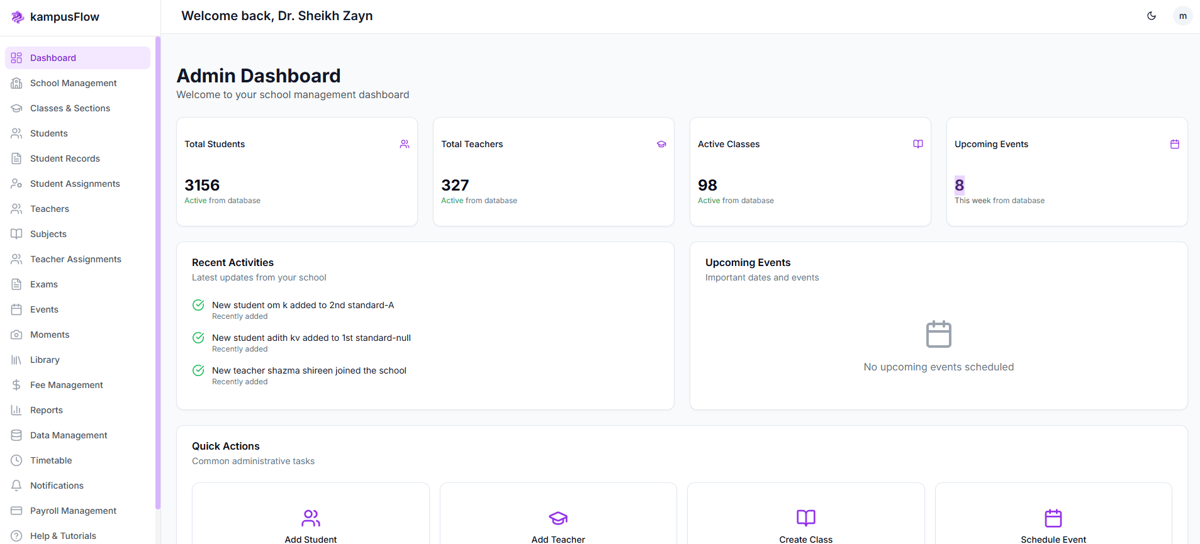Click the Teacher Assignments icon in sidebar
1200x544 pixels.
(16, 259)
